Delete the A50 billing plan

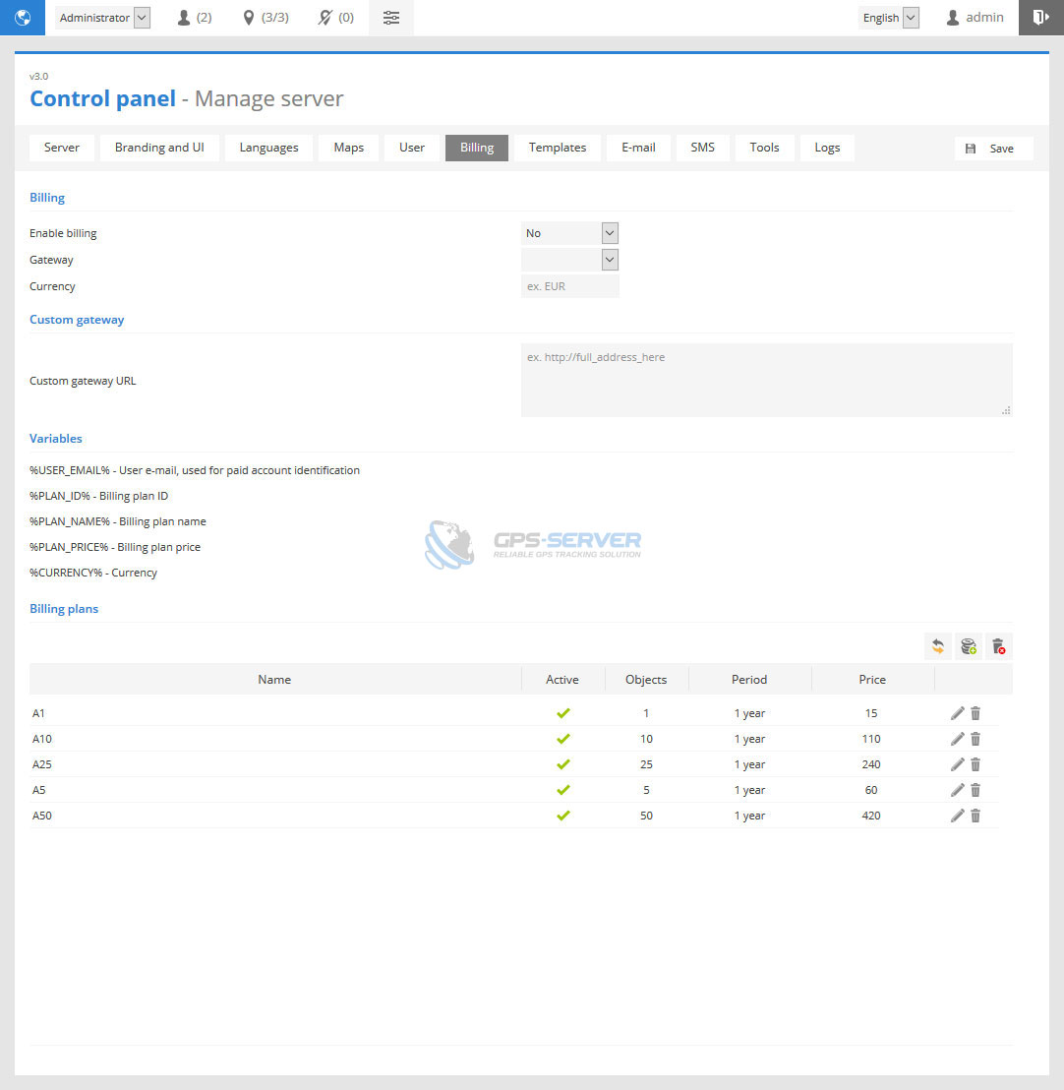[975, 816]
